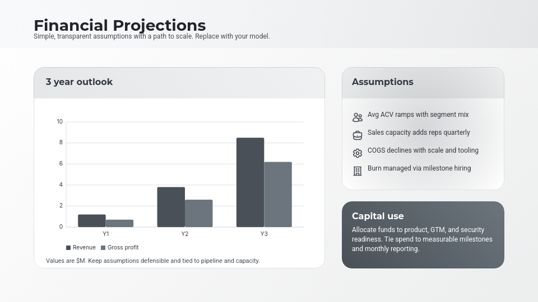Toggle the Revenue legend label
This screenshot has height=302, width=538.
84,248
